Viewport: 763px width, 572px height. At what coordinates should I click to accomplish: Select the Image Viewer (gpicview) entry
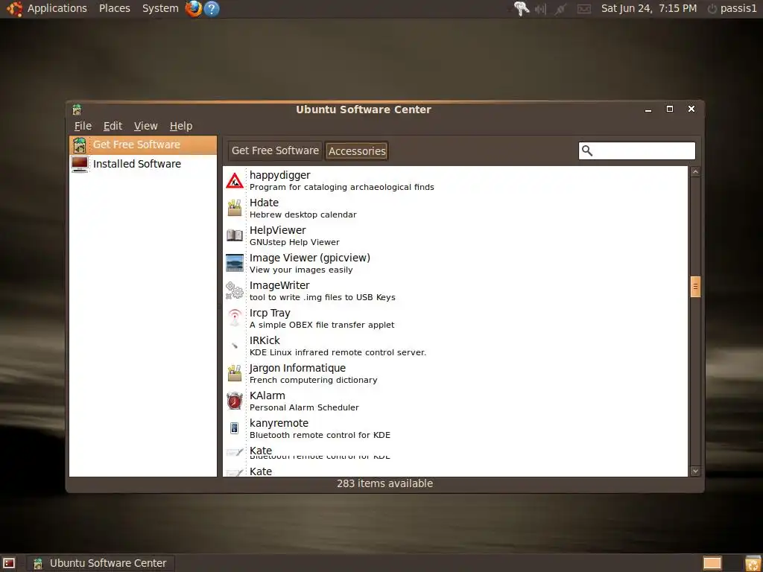point(455,263)
